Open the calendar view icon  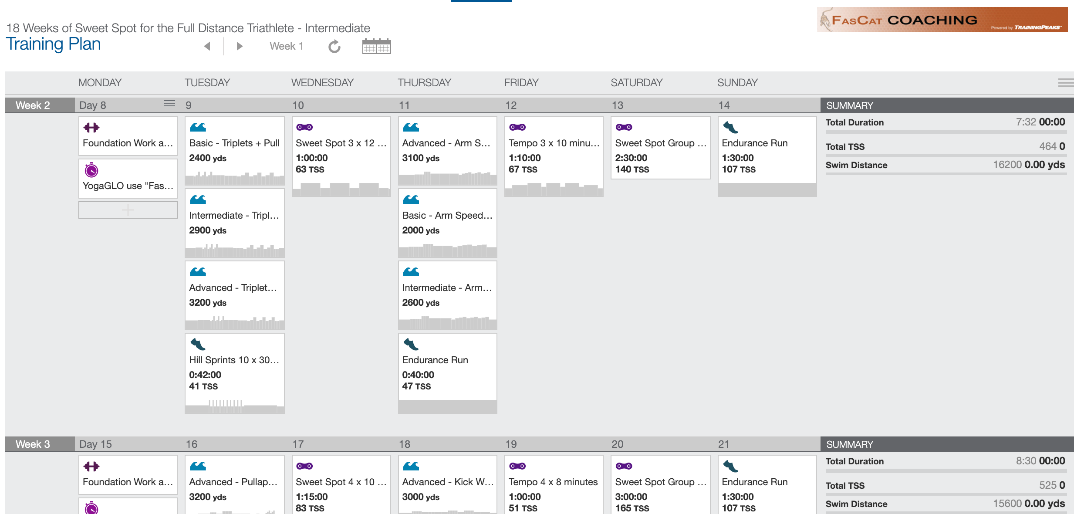point(376,46)
